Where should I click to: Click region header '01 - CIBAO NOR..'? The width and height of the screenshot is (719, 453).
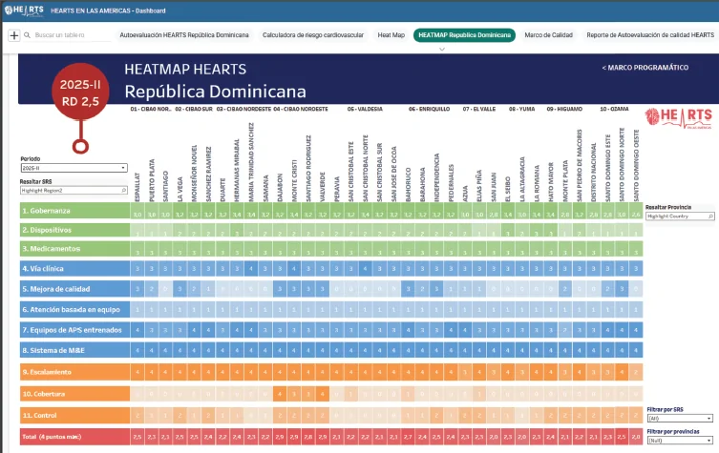click(151, 109)
